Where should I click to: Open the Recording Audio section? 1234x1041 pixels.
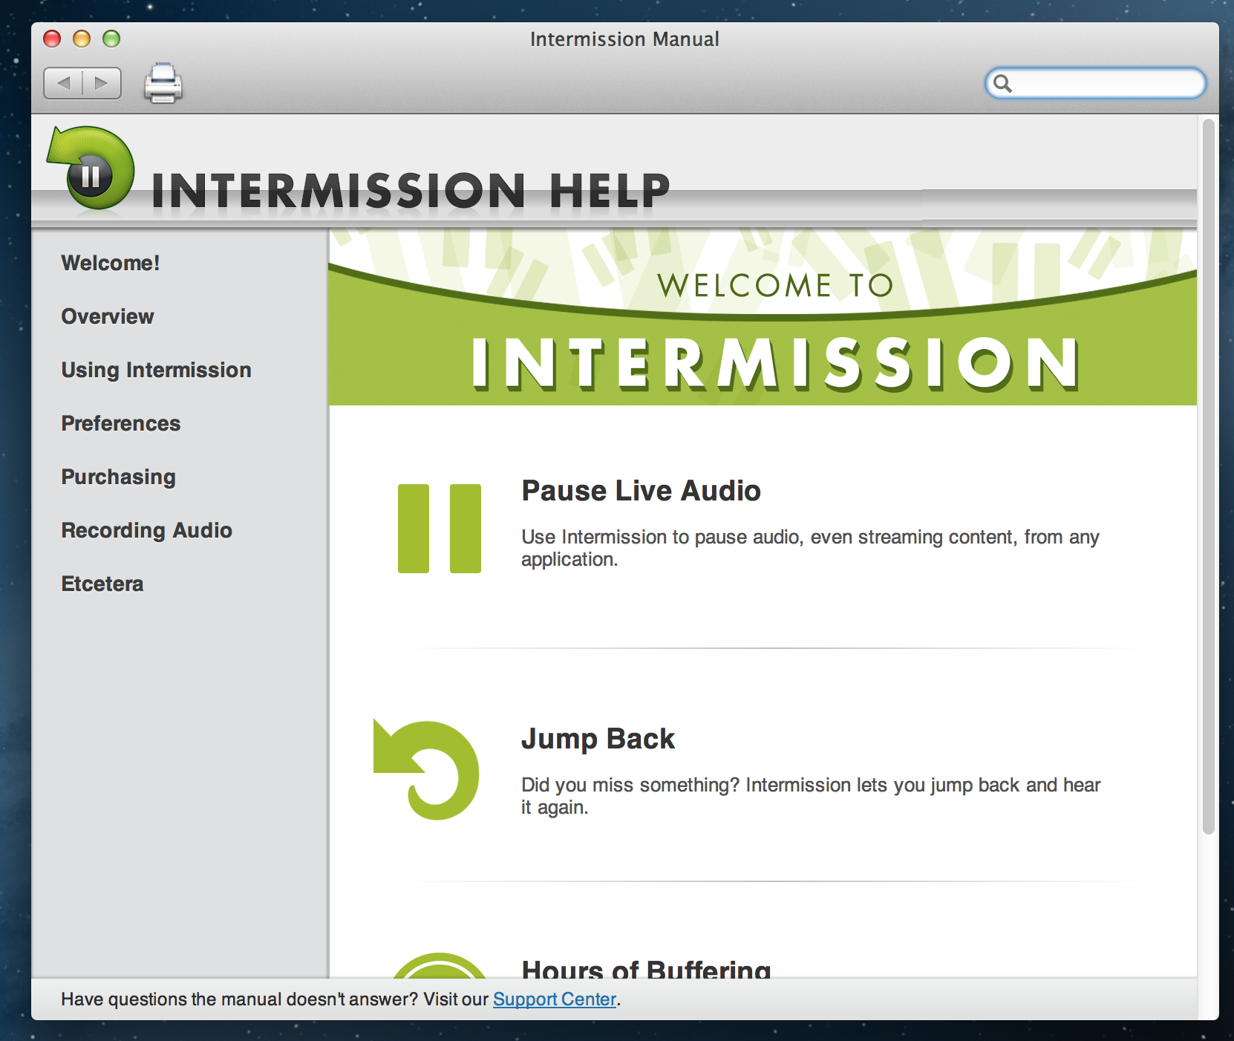click(x=147, y=530)
